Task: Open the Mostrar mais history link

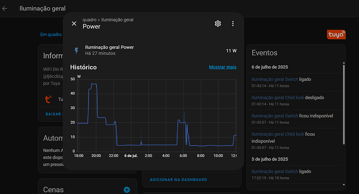Action: (223, 67)
